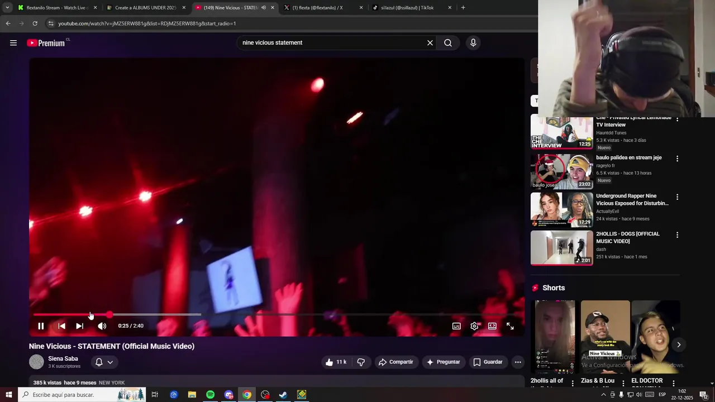Image resolution: width=715 pixels, height=402 pixels.
Task: Open 'Underground Rapper Nine Vicious Exposed' title
Action: [x=632, y=200]
